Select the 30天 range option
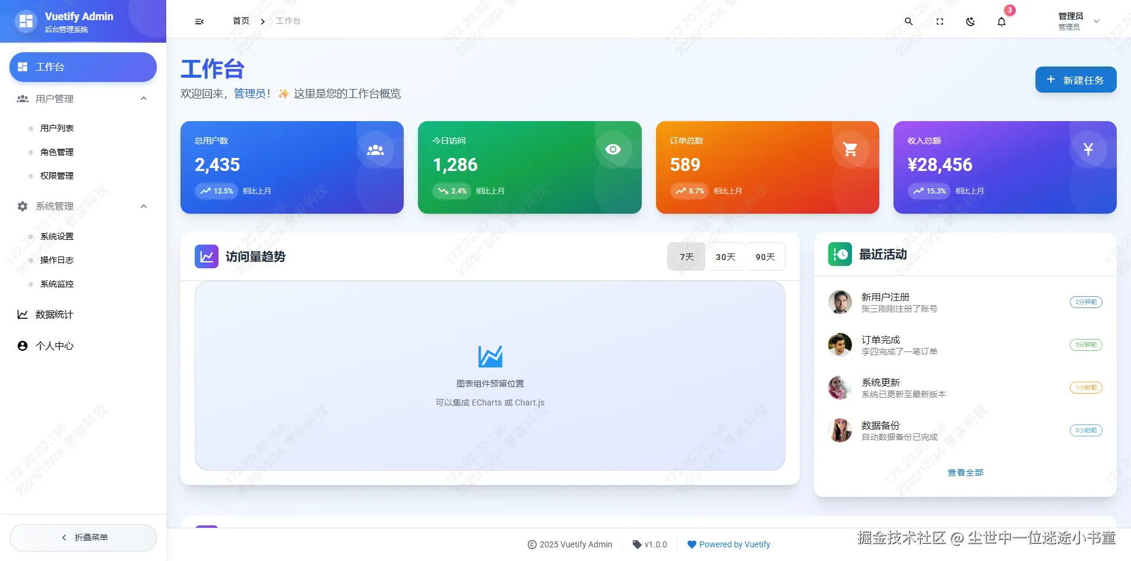This screenshot has width=1131, height=561. point(725,256)
